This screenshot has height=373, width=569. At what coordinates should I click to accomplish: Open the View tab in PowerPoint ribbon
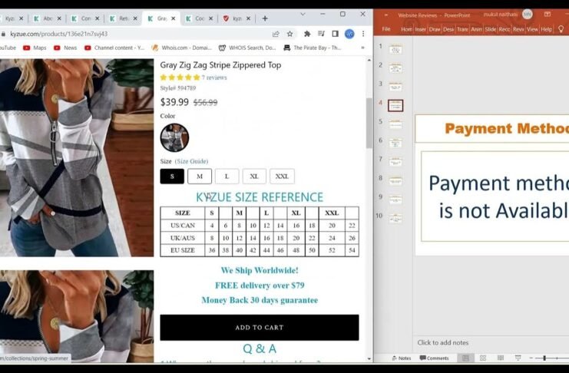(532, 29)
